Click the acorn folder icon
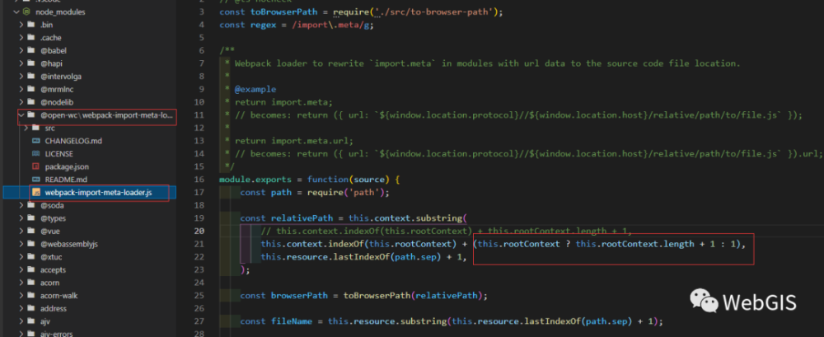 (31, 283)
